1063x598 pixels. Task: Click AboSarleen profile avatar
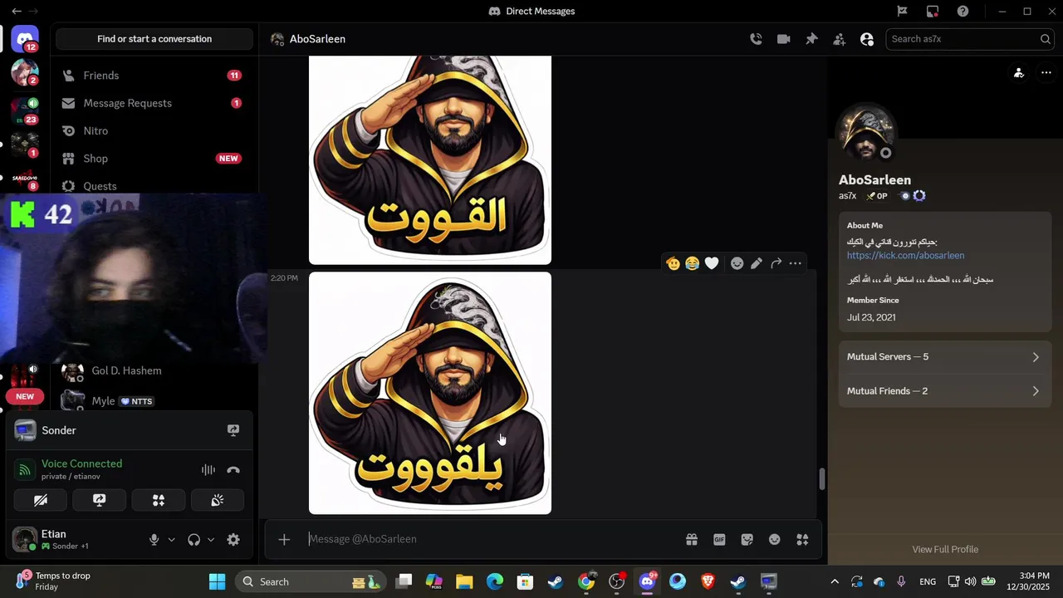tap(867, 133)
